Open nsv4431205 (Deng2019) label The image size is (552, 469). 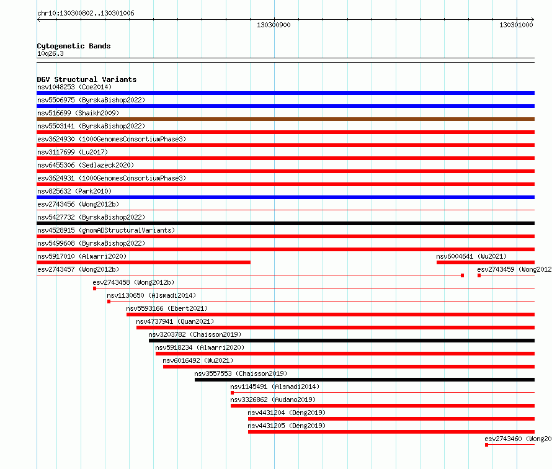click(287, 426)
